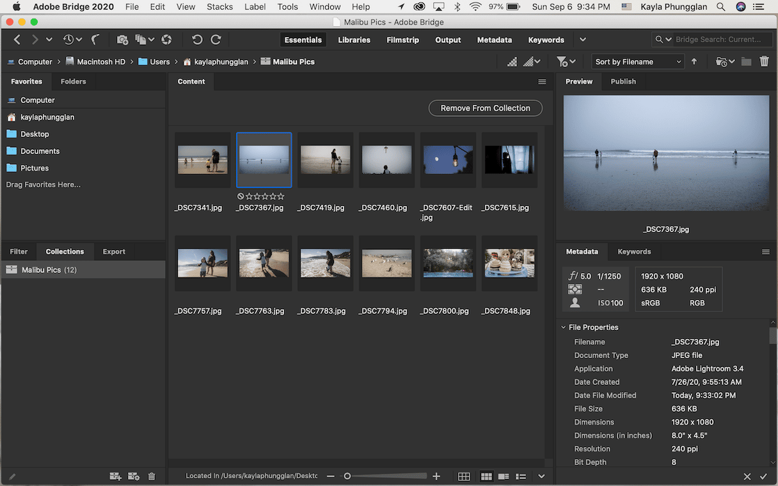Click the Remove From Collection button
The image size is (778, 486).
coord(485,108)
